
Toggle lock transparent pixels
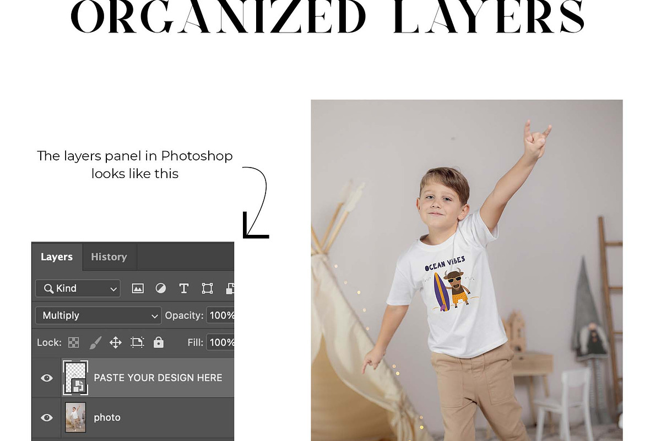click(74, 342)
